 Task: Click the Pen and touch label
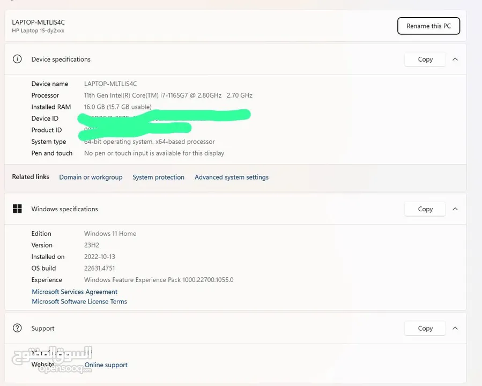(x=51, y=153)
